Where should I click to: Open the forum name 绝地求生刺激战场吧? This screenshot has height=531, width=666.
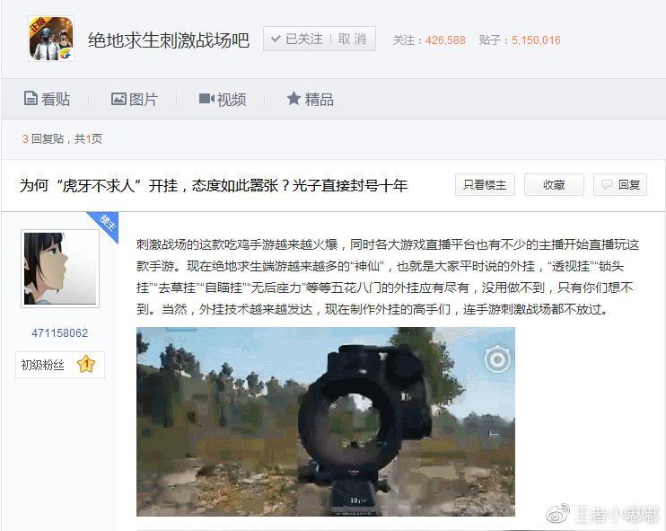[168, 40]
